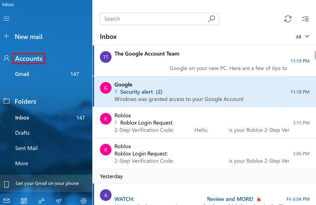Click the person icon beside Accounts
The height and width of the screenshot is (205, 316).
tap(6, 58)
